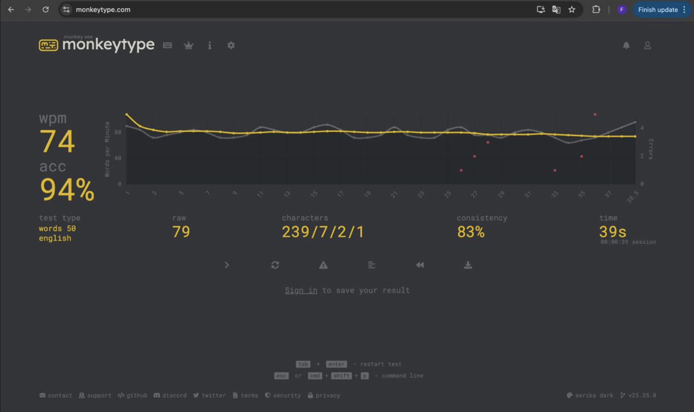Open the notifications bell

[x=626, y=45]
